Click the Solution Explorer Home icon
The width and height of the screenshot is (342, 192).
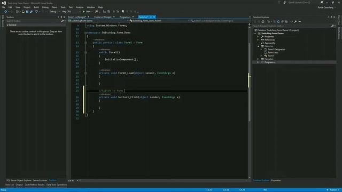263,21
